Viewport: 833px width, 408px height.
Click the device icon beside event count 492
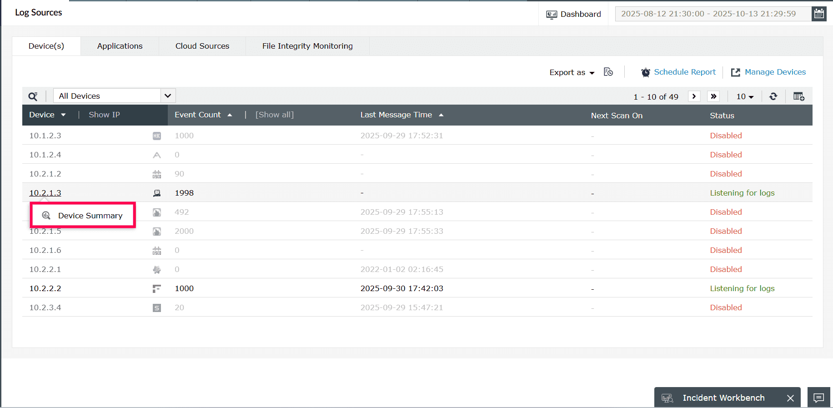(157, 212)
